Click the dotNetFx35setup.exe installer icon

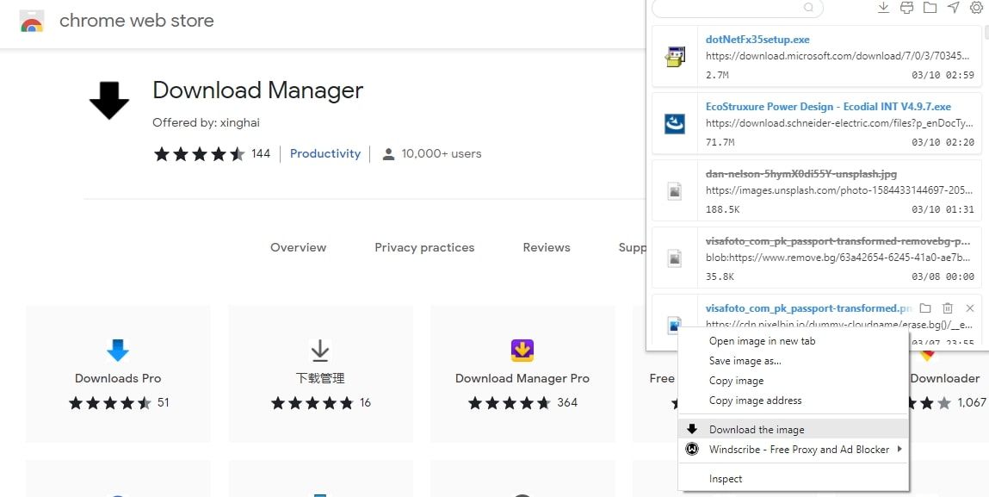pos(675,56)
